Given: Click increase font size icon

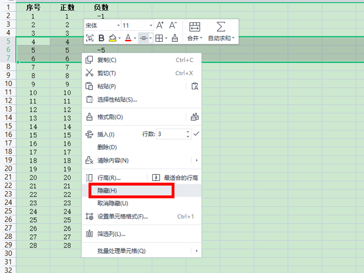Looking at the screenshot, I should (x=160, y=25).
